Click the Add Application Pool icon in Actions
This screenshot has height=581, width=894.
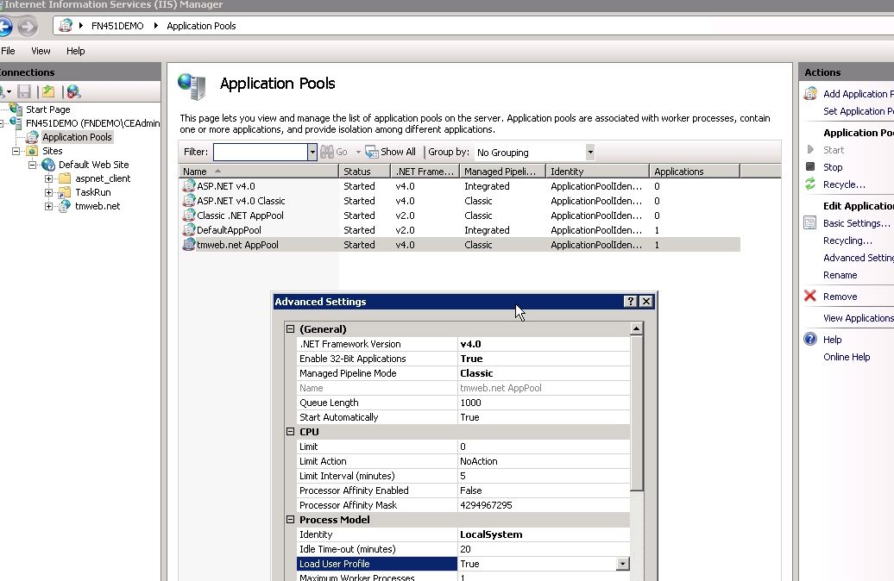click(809, 93)
